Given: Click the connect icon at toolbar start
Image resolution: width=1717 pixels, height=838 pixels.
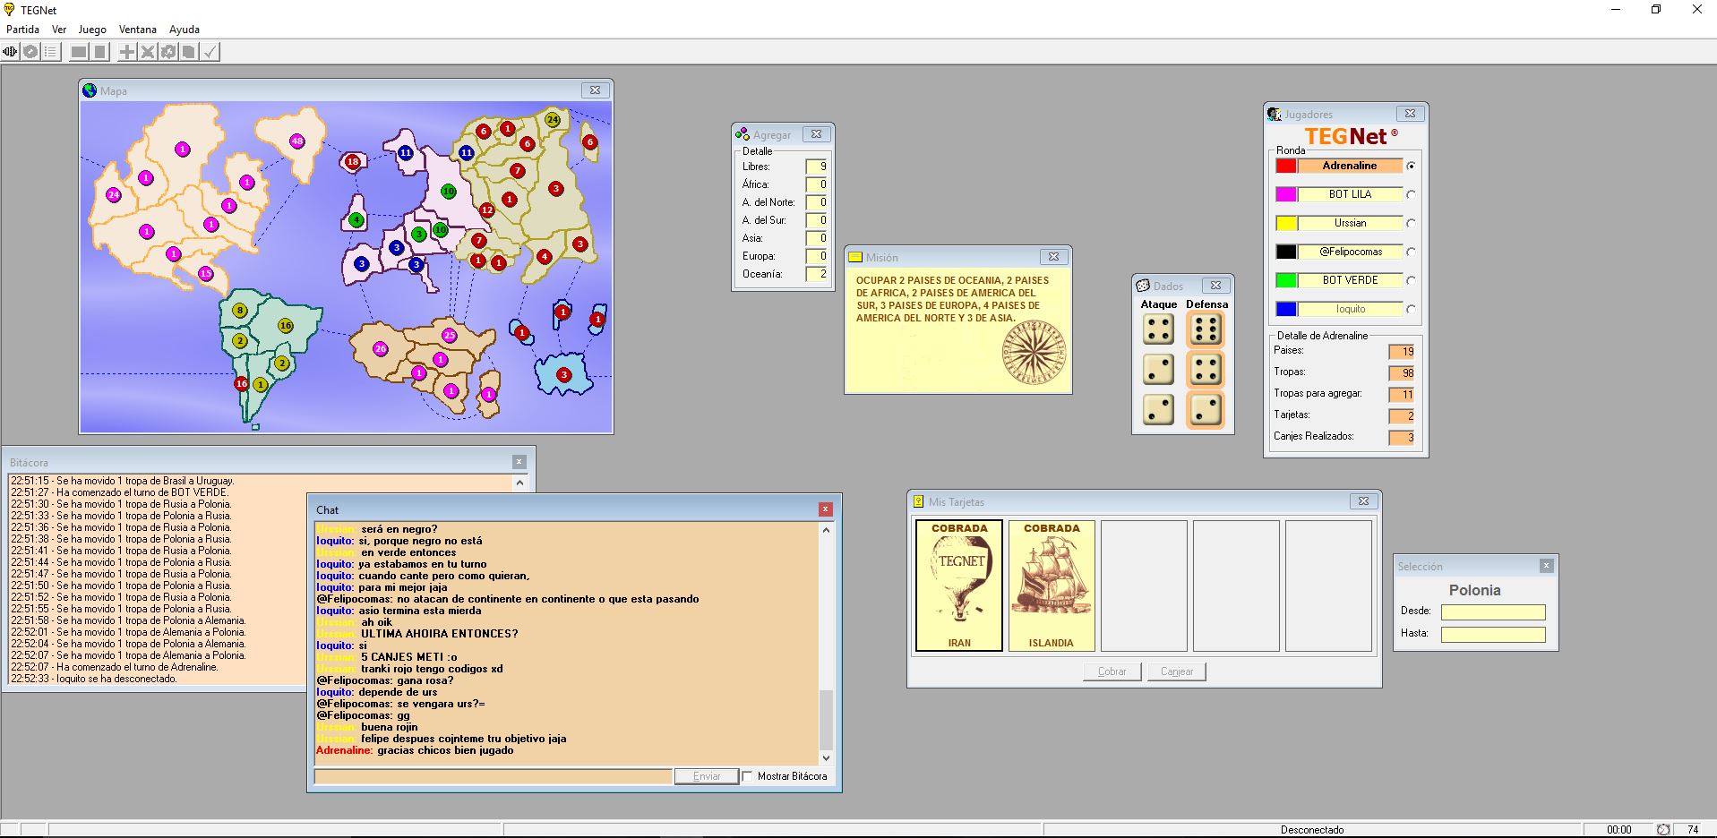Looking at the screenshot, I should click(10, 52).
